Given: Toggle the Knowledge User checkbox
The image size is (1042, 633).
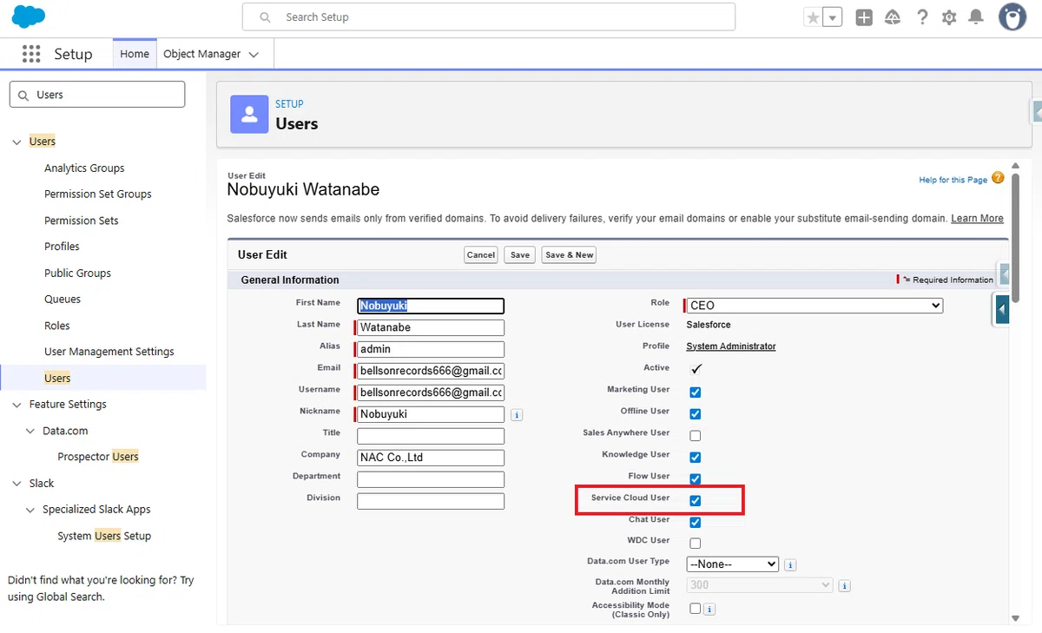Looking at the screenshot, I should 696,458.
